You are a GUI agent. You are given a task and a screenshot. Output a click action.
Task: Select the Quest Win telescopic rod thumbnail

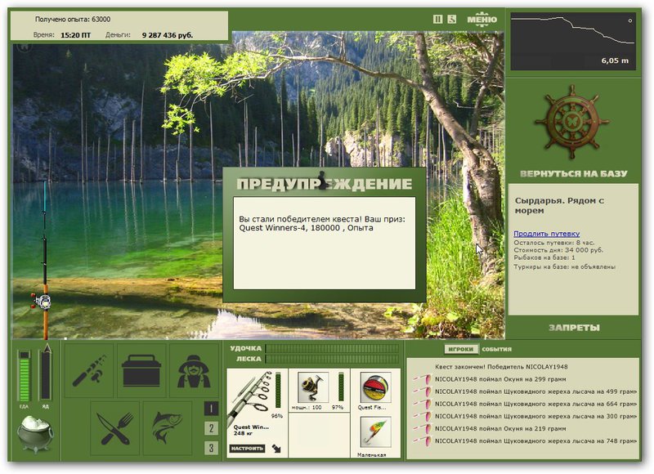pyautogui.click(x=250, y=396)
